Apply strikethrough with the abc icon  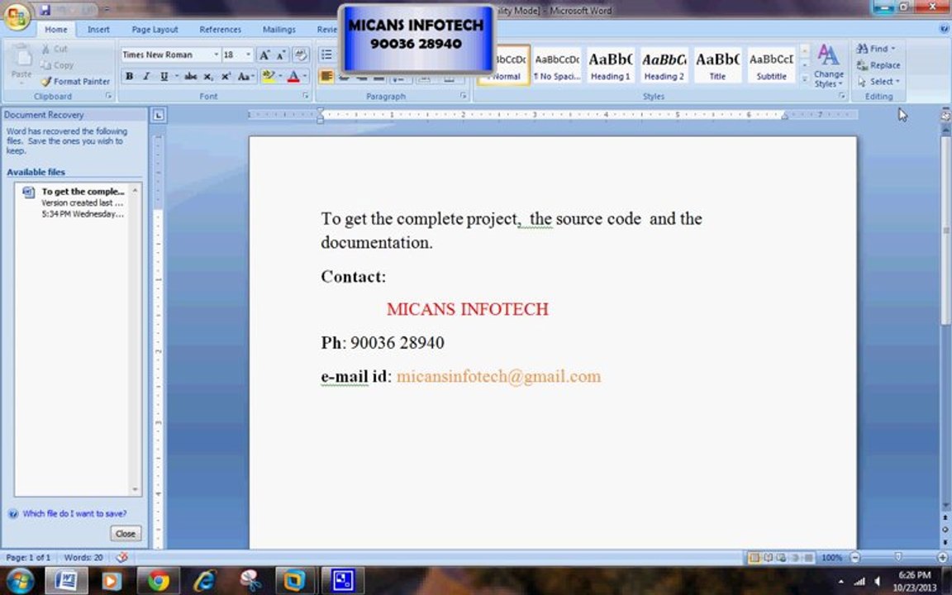tap(191, 77)
